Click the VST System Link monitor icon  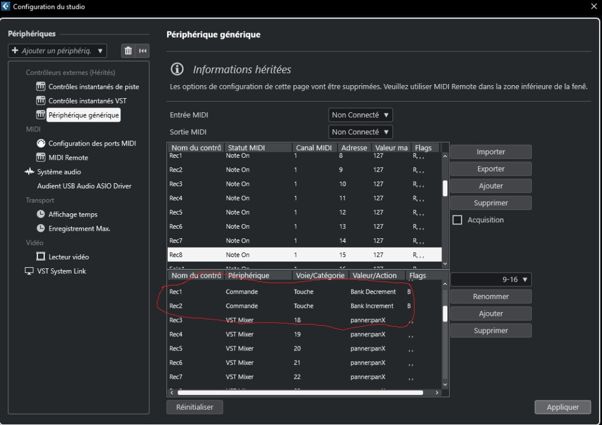click(x=30, y=271)
